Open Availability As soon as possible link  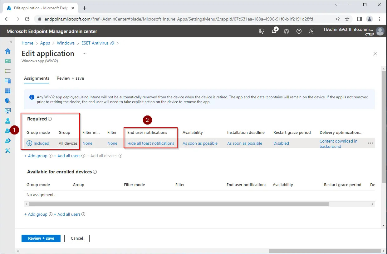(200, 143)
